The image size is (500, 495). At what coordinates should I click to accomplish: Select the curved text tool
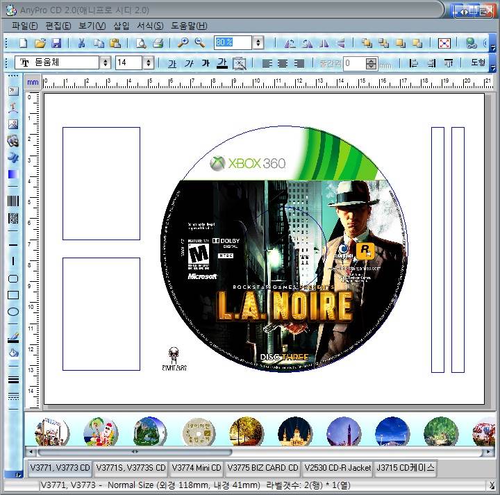click(13, 108)
